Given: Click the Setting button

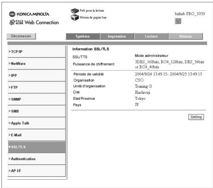Looking at the screenshot, I should pyautogui.click(x=196, y=117).
